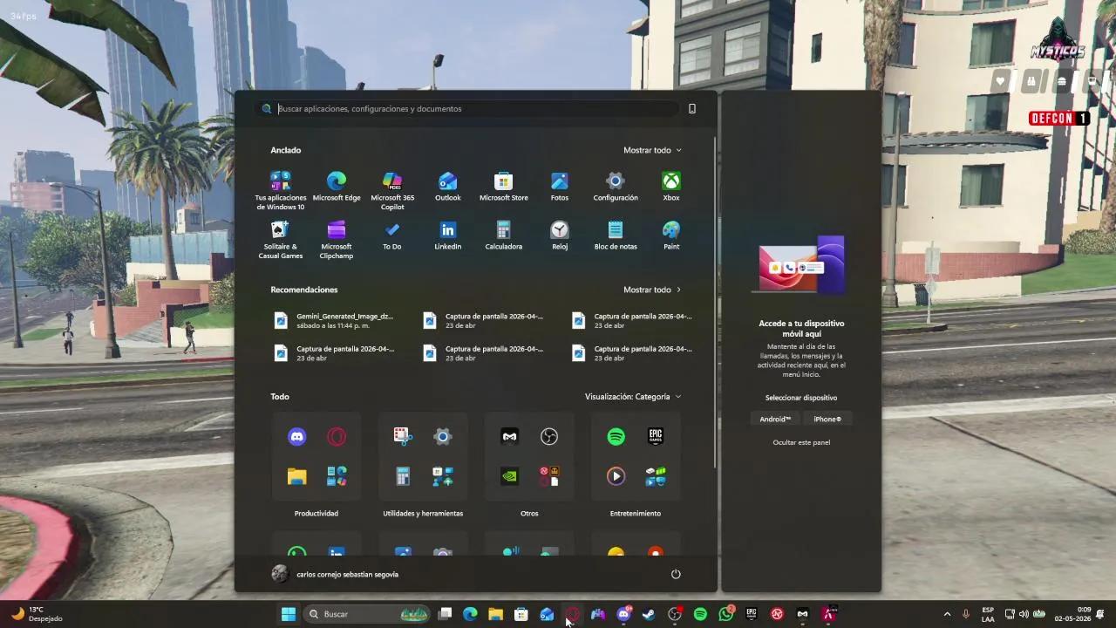Image resolution: width=1116 pixels, height=628 pixels.
Task: Open the Otros category label
Action: click(529, 514)
